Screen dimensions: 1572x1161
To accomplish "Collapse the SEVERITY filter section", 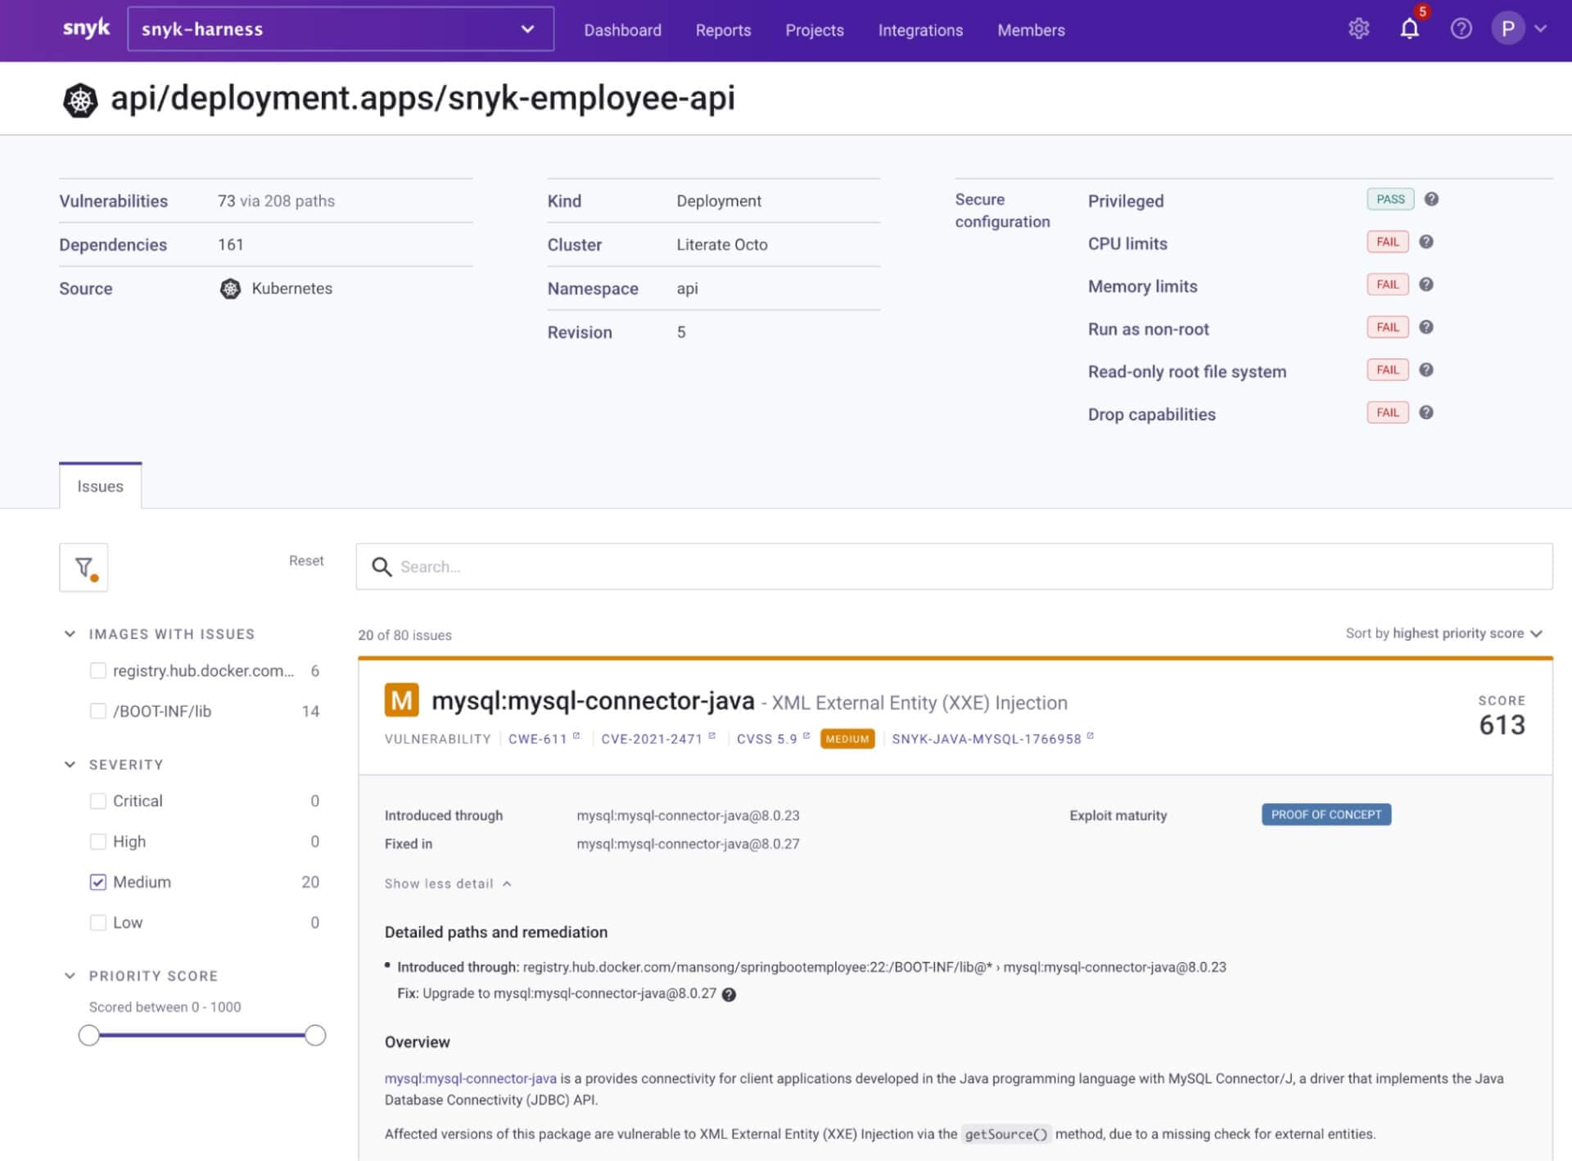I will click(x=69, y=764).
